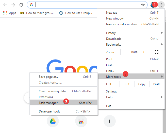Screen dimensions: 166x133
Task: Click inside the address bar
Action: point(87,5)
